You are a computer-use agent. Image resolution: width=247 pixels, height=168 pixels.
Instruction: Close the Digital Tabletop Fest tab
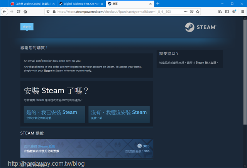point(102,4)
